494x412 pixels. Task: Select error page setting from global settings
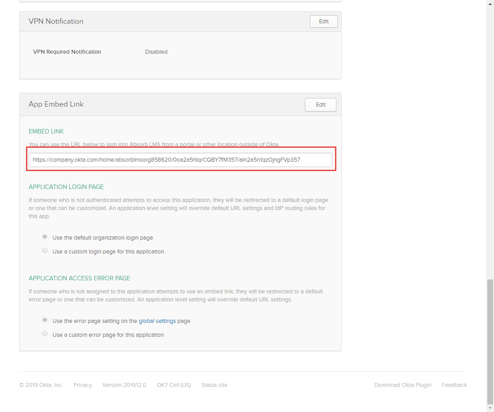pos(45,320)
